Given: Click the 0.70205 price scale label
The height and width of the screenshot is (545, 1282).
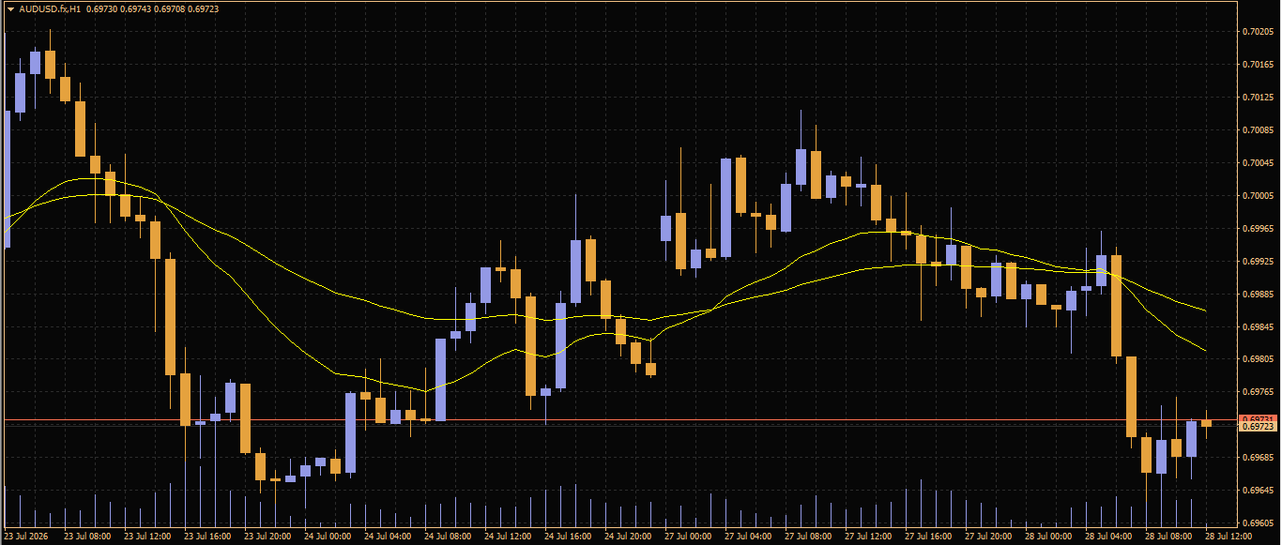Looking at the screenshot, I should tap(1257, 32).
